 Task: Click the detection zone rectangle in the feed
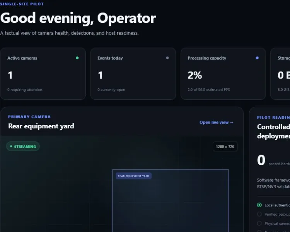point(171,201)
